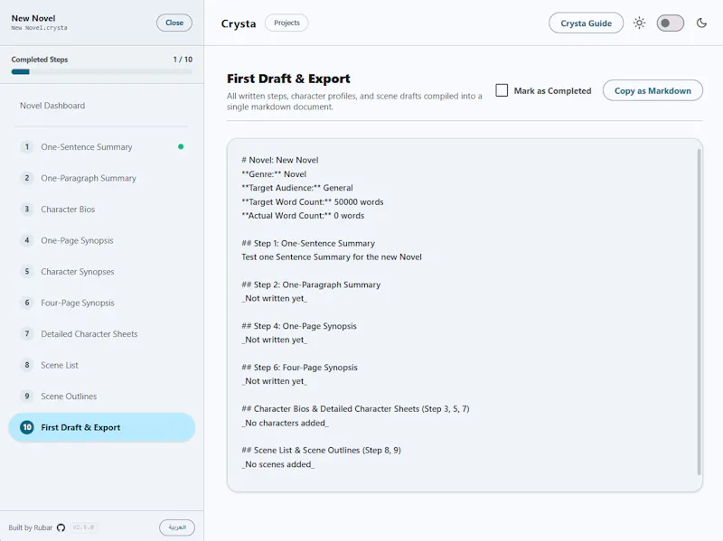This screenshot has width=723, height=541.
Task: Toggle the light/dark theme switch
Action: [670, 23]
